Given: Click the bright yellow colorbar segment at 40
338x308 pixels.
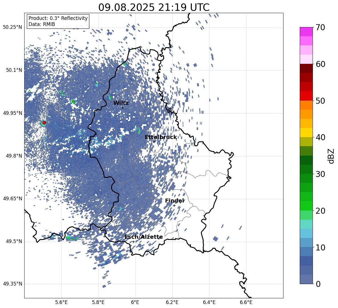Looking at the screenshot, I should click(x=306, y=132).
